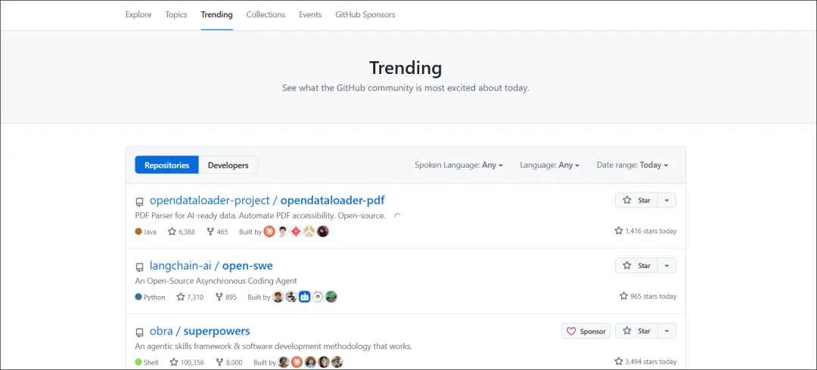Select the Trending tab
Image resolution: width=817 pixels, height=370 pixels.
tap(217, 14)
